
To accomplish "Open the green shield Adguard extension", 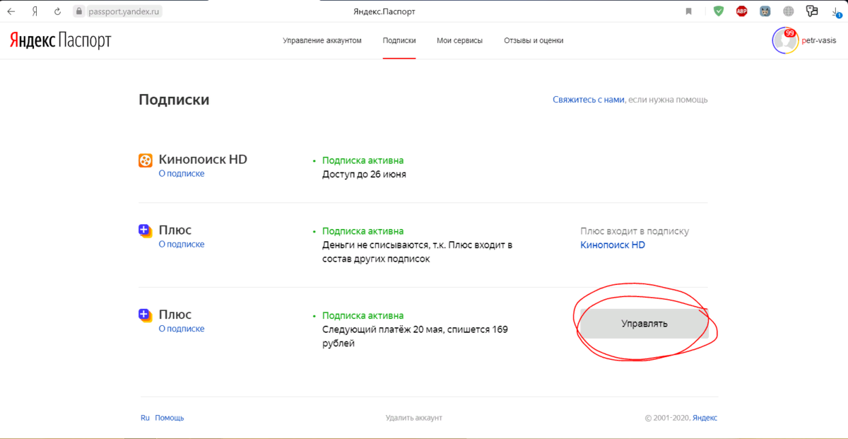I will click(x=719, y=11).
